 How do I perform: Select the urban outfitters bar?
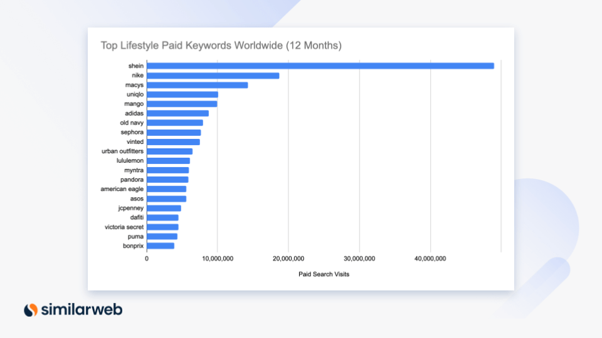point(170,151)
